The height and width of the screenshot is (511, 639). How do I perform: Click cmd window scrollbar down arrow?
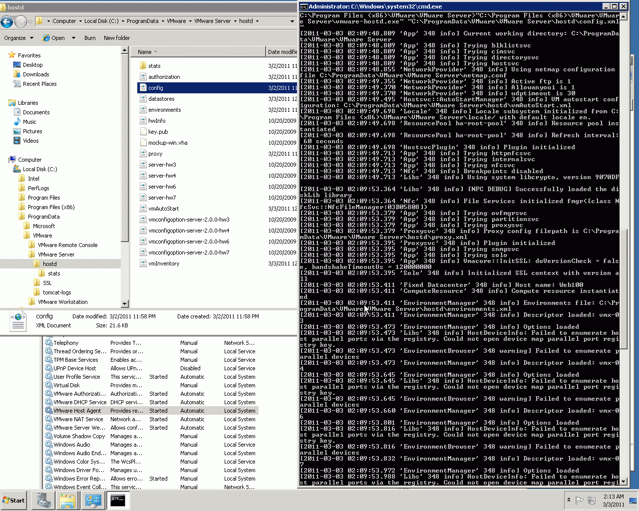[623, 482]
